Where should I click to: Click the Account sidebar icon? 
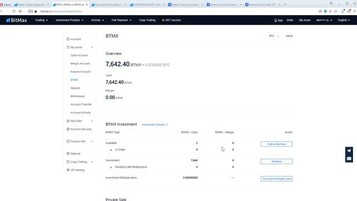(68, 39)
